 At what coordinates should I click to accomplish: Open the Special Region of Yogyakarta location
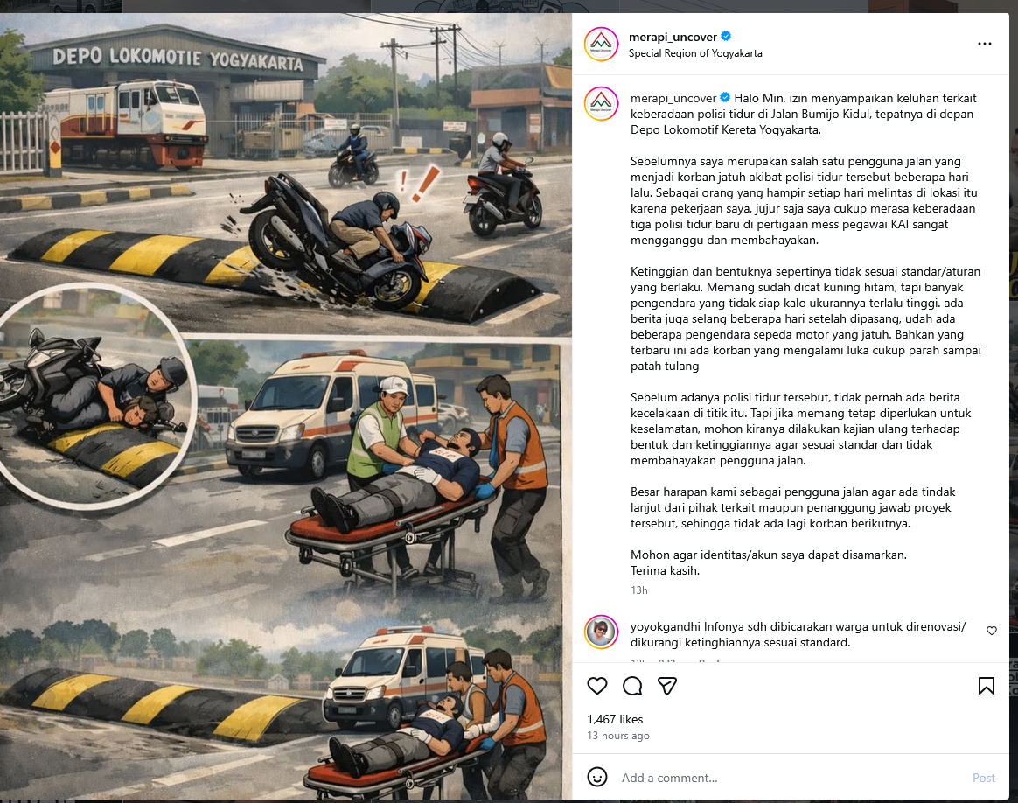(695, 53)
